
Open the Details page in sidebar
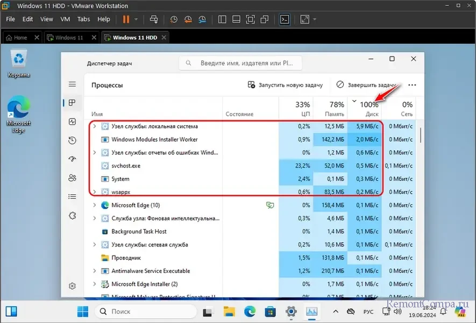pyautogui.click(x=72, y=197)
